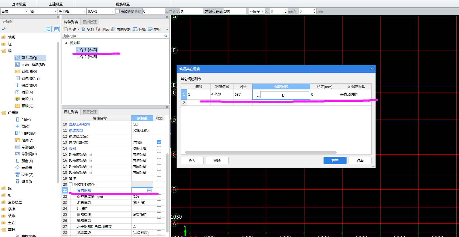Image resolution: width=459 pixels, height=237 pixels.
Task: Select the 幕墙(Q) curtain wall icon
Action: point(18,106)
